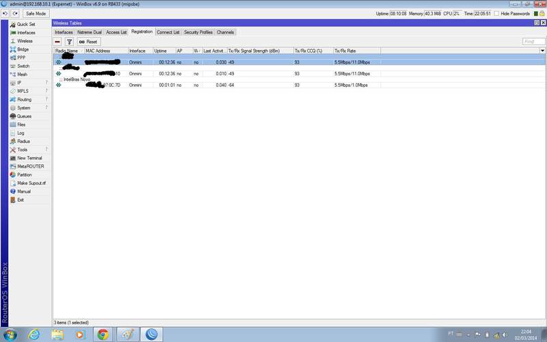This screenshot has height=342, width=547.
Task: Expand the Routing submenu
Action: click(x=46, y=99)
